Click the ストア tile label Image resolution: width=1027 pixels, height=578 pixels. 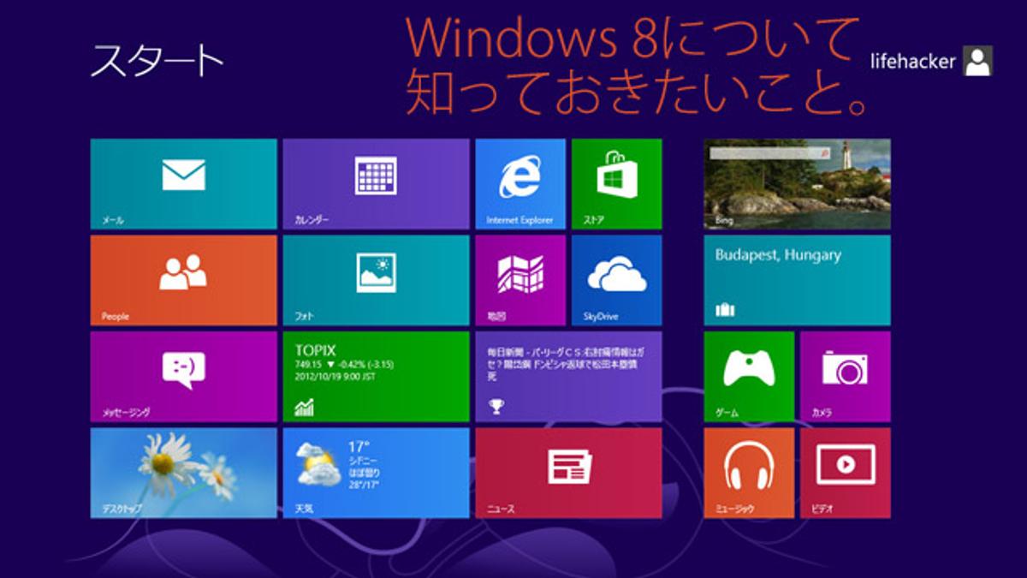[594, 220]
